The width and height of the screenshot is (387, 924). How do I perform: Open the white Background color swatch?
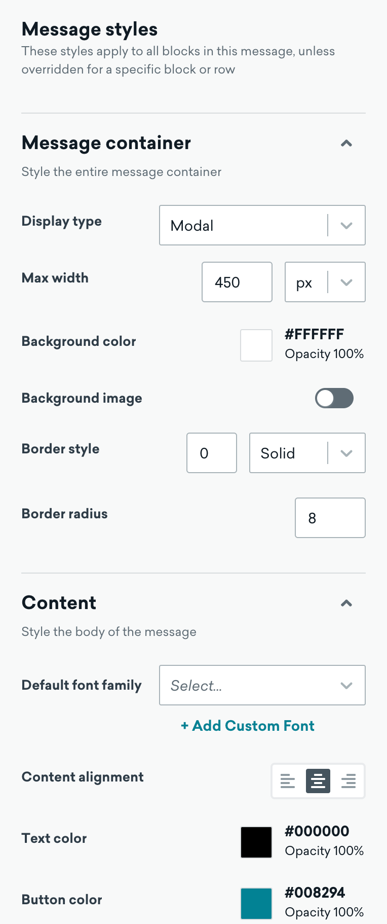(x=256, y=345)
